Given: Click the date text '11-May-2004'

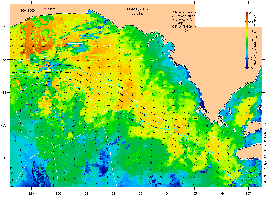Looking at the screenshot, I should [138, 9].
